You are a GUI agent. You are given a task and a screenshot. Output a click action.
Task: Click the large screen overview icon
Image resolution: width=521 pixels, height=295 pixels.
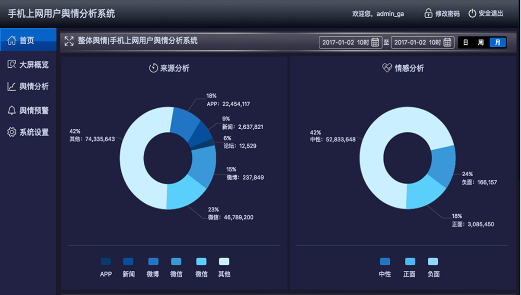tap(12, 65)
